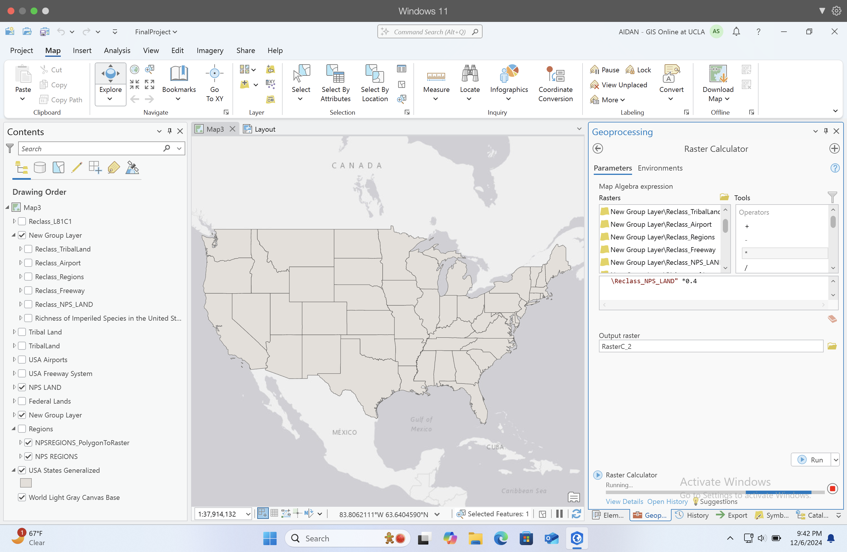The height and width of the screenshot is (552, 847).
Task: Click the USA States Generalized symbol swatch
Action: pos(26,483)
